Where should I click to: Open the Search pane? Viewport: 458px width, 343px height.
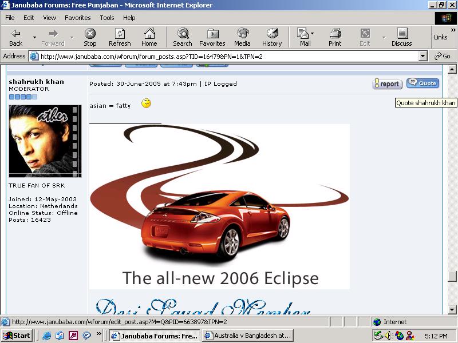pos(183,37)
